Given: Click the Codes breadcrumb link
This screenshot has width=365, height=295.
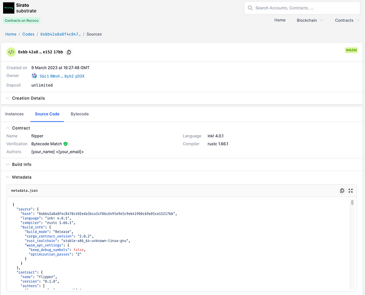Looking at the screenshot, I should click(28, 34).
